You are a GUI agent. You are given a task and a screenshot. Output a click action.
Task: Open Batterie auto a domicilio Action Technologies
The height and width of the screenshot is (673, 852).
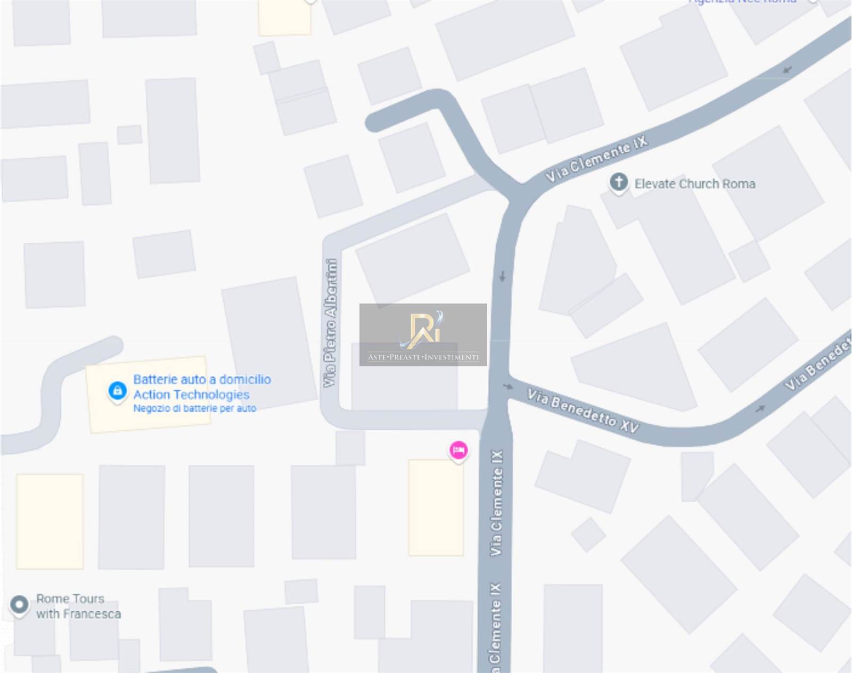point(202,387)
